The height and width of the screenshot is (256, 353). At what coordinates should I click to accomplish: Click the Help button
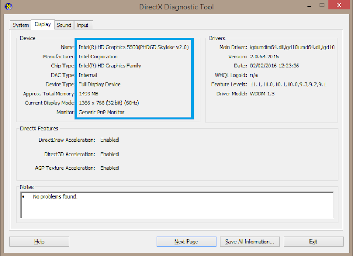pyautogui.click(x=39, y=242)
